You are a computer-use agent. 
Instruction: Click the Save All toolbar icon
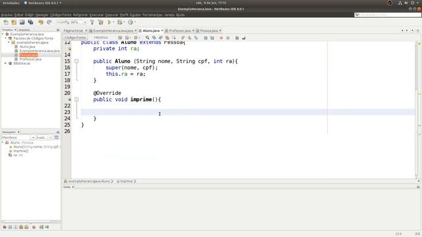tap(30, 22)
